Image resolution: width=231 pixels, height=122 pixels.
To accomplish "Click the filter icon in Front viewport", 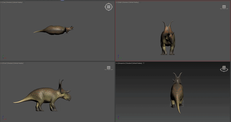I will [x=25, y=63].
